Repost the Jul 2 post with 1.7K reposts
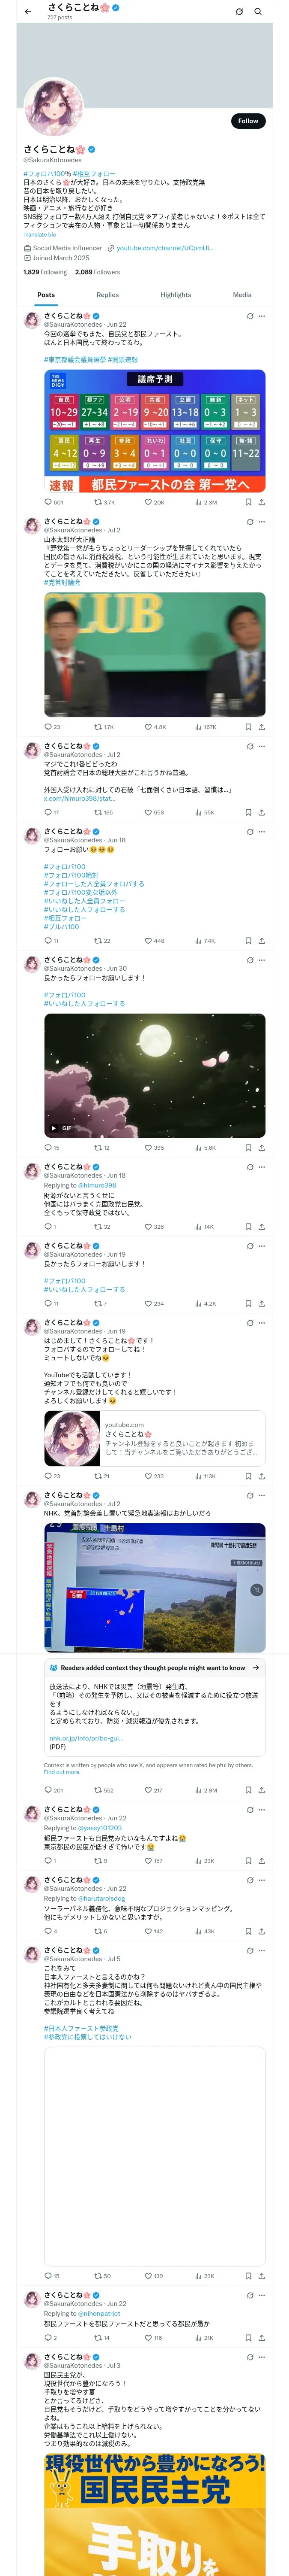289x2576 pixels. click(x=104, y=727)
